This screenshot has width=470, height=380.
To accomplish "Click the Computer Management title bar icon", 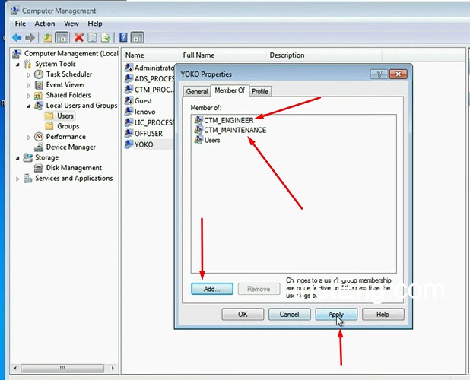I will 14,11.
